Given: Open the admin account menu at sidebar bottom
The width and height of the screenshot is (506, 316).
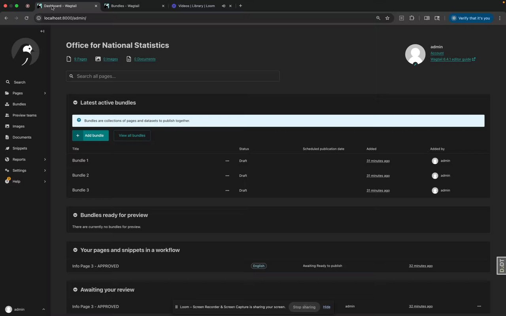Looking at the screenshot, I should point(25,309).
